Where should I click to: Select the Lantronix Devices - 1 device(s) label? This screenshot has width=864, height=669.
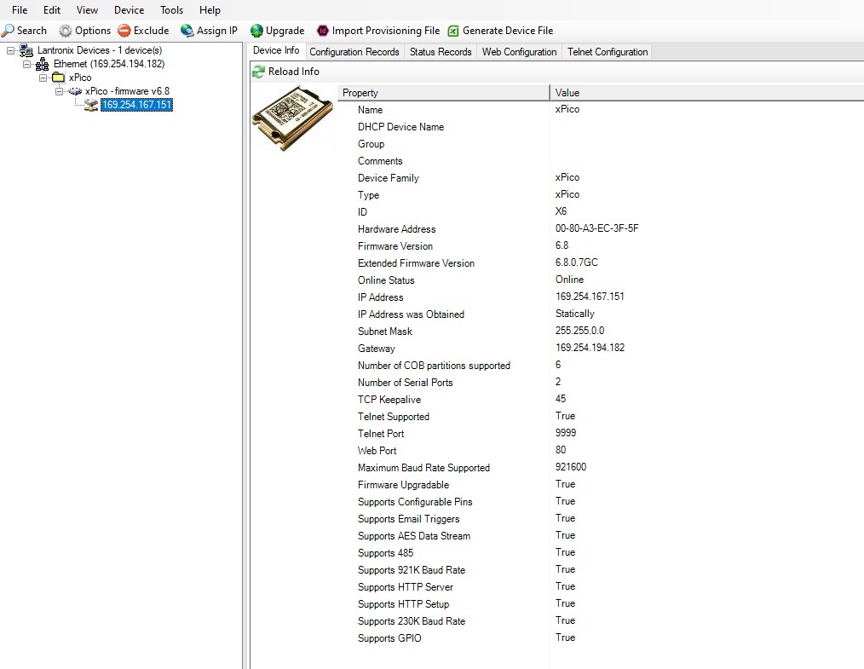100,50
